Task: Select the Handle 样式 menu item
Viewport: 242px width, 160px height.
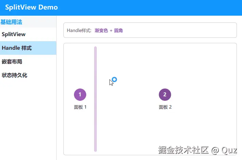Action: (28, 48)
